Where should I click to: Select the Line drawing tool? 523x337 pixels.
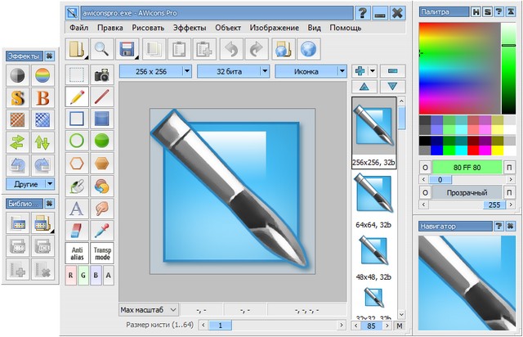[x=102, y=97]
